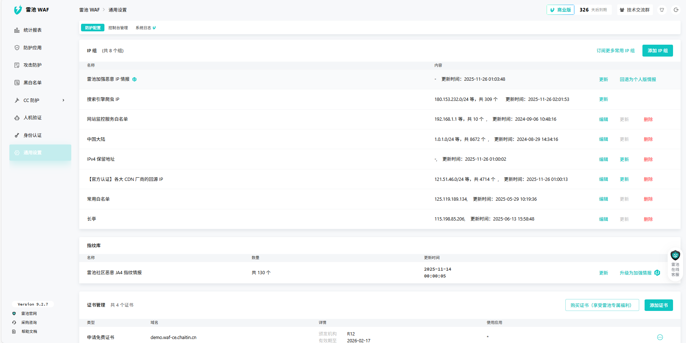Click the 防护应用 shield icon
The height and width of the screenshot is (343, 686).
(x=17, y=48)
